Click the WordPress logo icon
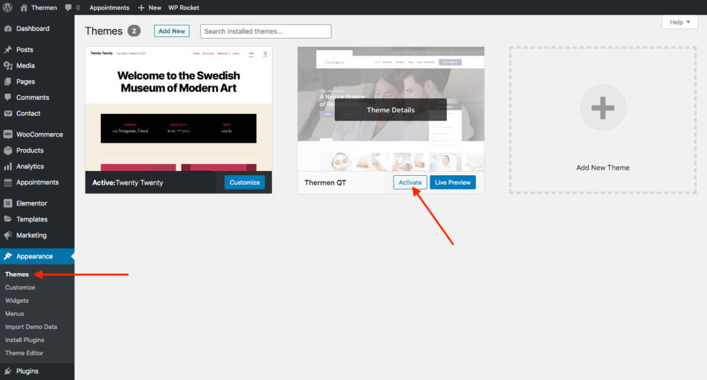 tap(8, 7)
